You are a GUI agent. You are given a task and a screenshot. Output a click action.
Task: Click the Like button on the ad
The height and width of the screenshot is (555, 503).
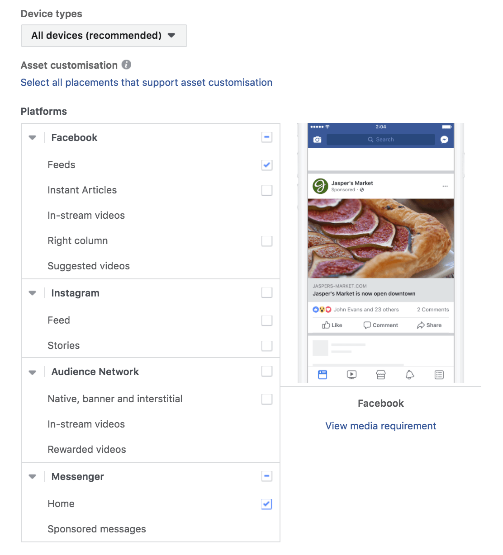(x=332, y=325)
